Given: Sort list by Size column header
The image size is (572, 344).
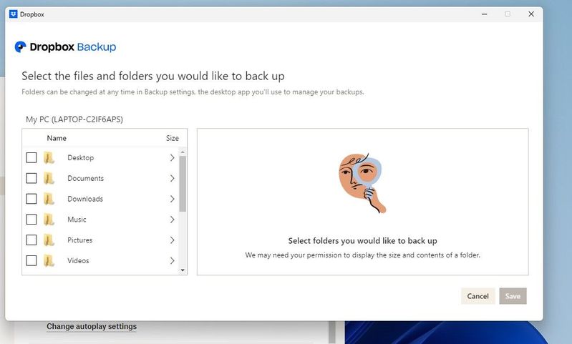Looking at the screenshot, I should 172,138.
